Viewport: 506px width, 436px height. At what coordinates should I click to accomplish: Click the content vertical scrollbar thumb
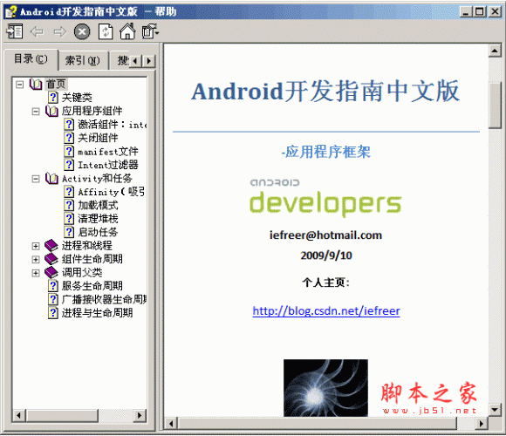[495, 106]
